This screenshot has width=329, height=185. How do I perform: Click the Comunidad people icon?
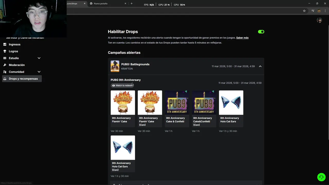(x=5, y=72)
